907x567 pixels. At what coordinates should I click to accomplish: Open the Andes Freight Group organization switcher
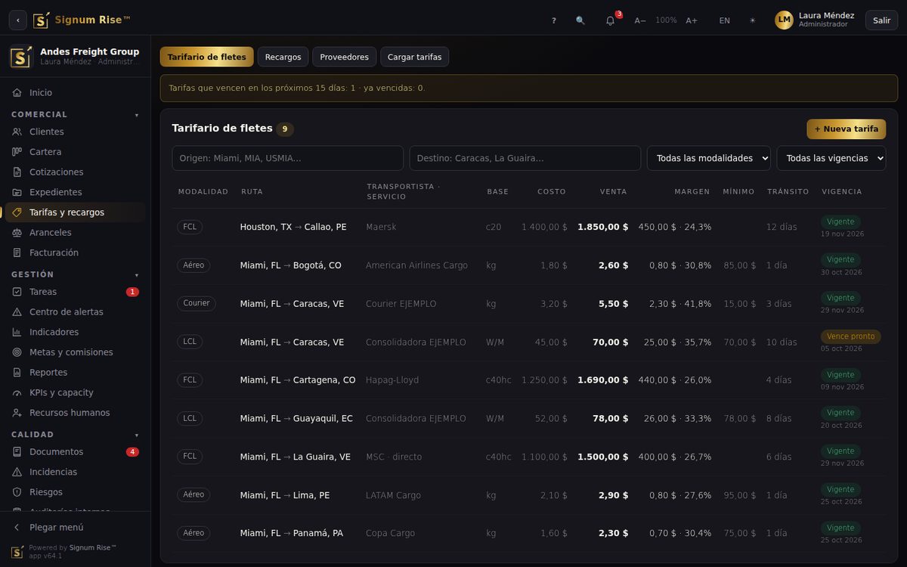(x=76, y=57)
